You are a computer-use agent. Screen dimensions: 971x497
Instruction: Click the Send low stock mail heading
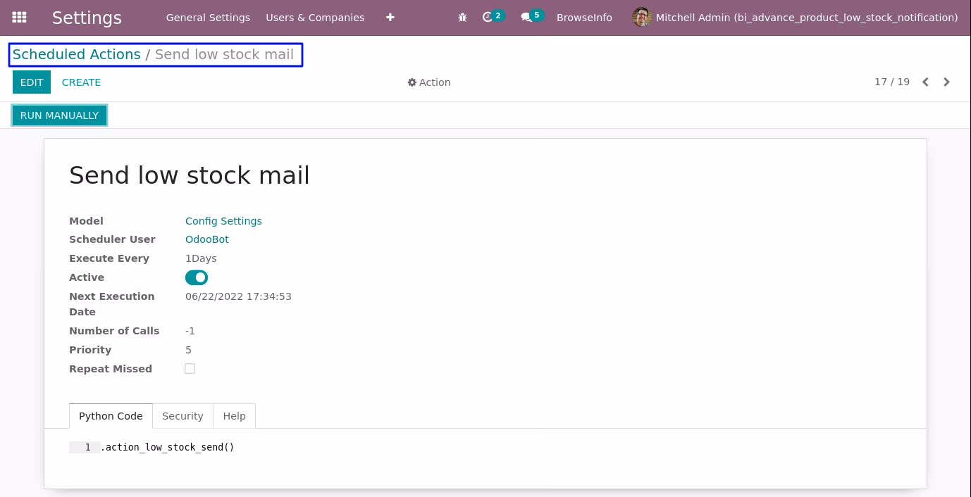190,175
